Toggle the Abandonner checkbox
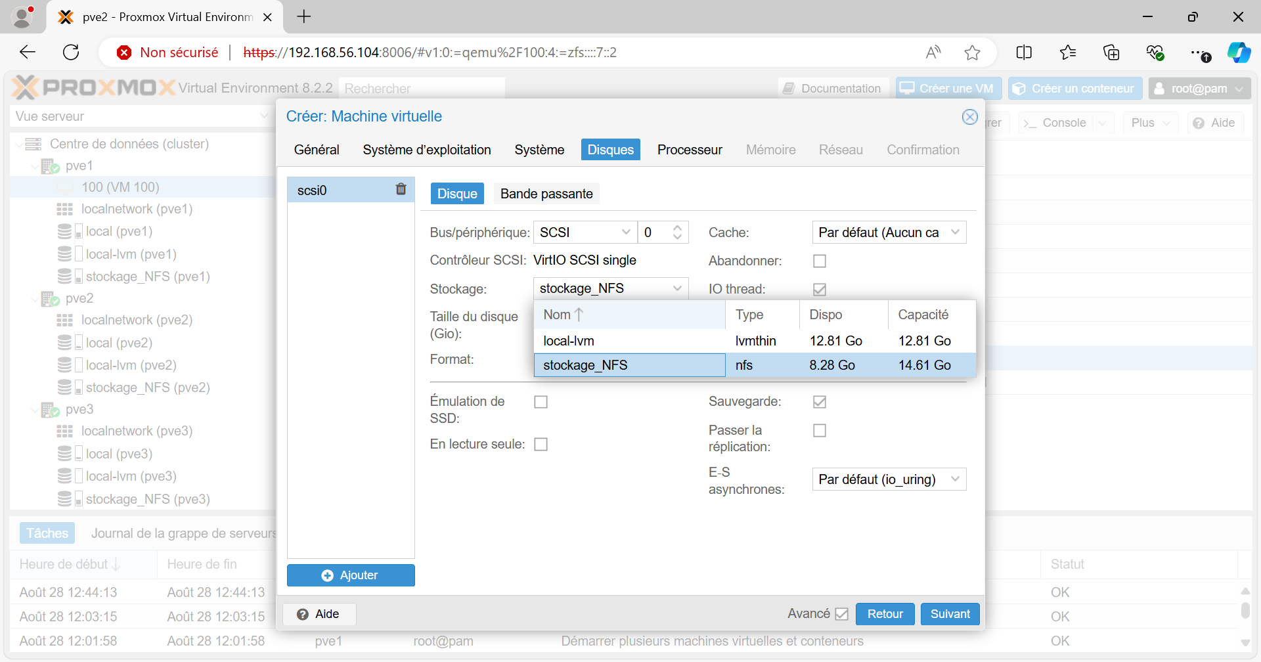Screen dimensions: 1261x662 pos(819,261)
